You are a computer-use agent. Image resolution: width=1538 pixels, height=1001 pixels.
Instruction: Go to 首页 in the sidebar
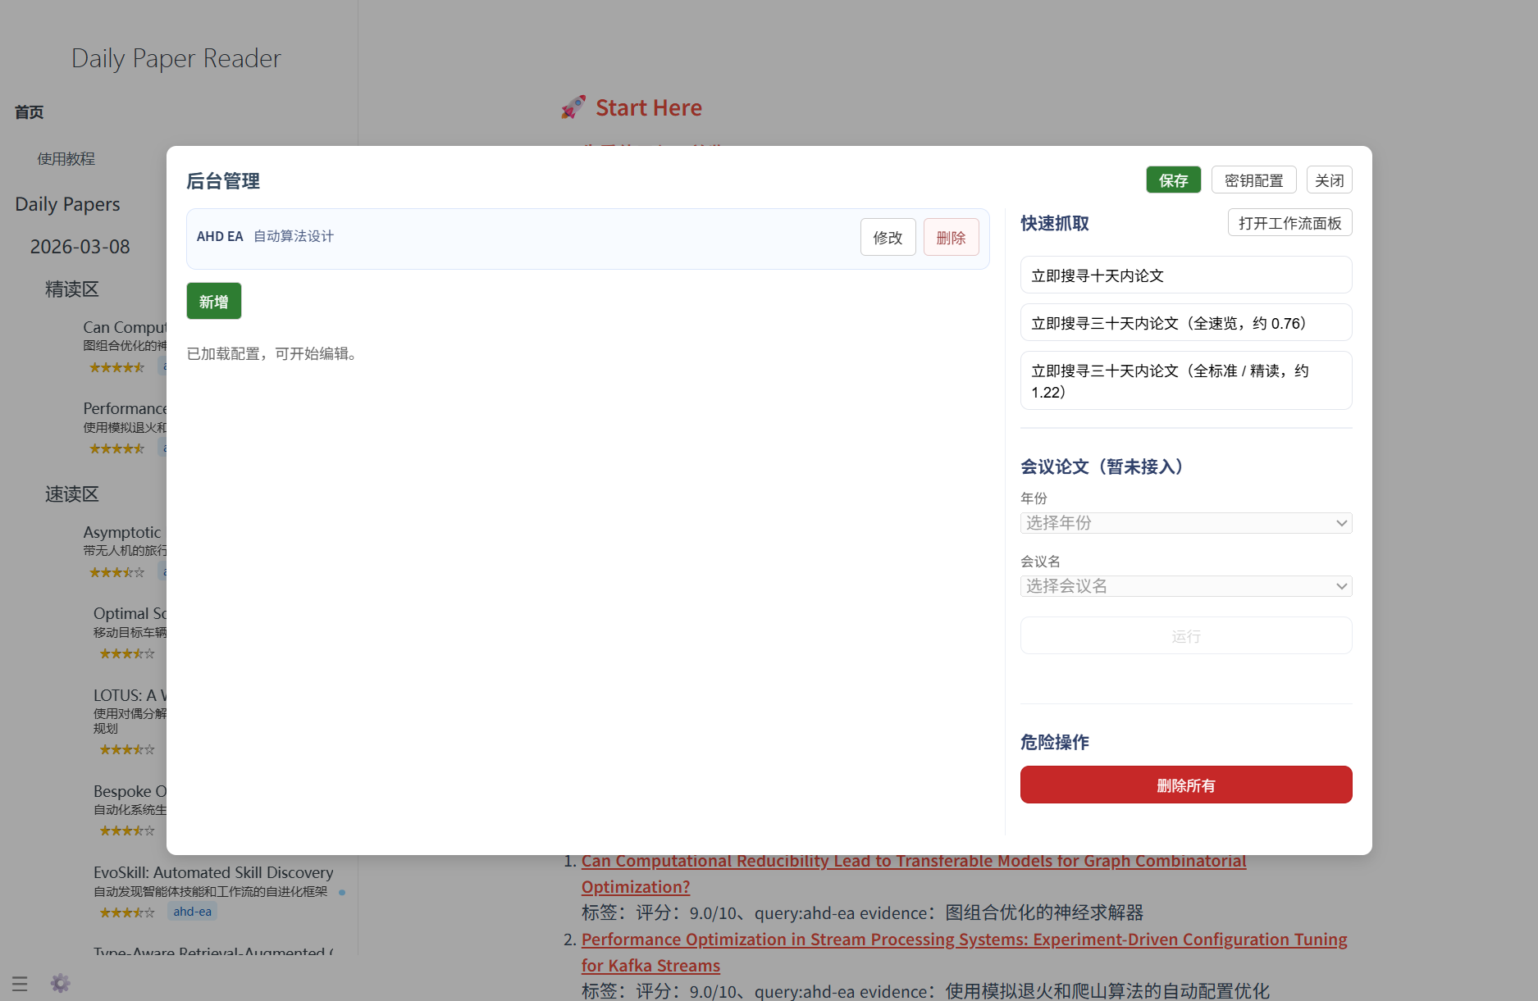pos(29,112)
